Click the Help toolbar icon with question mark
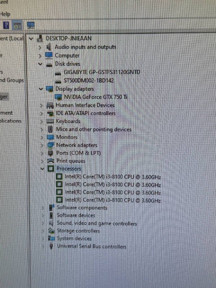The height and width of the screenshot is (288, 216). point(6,25)
